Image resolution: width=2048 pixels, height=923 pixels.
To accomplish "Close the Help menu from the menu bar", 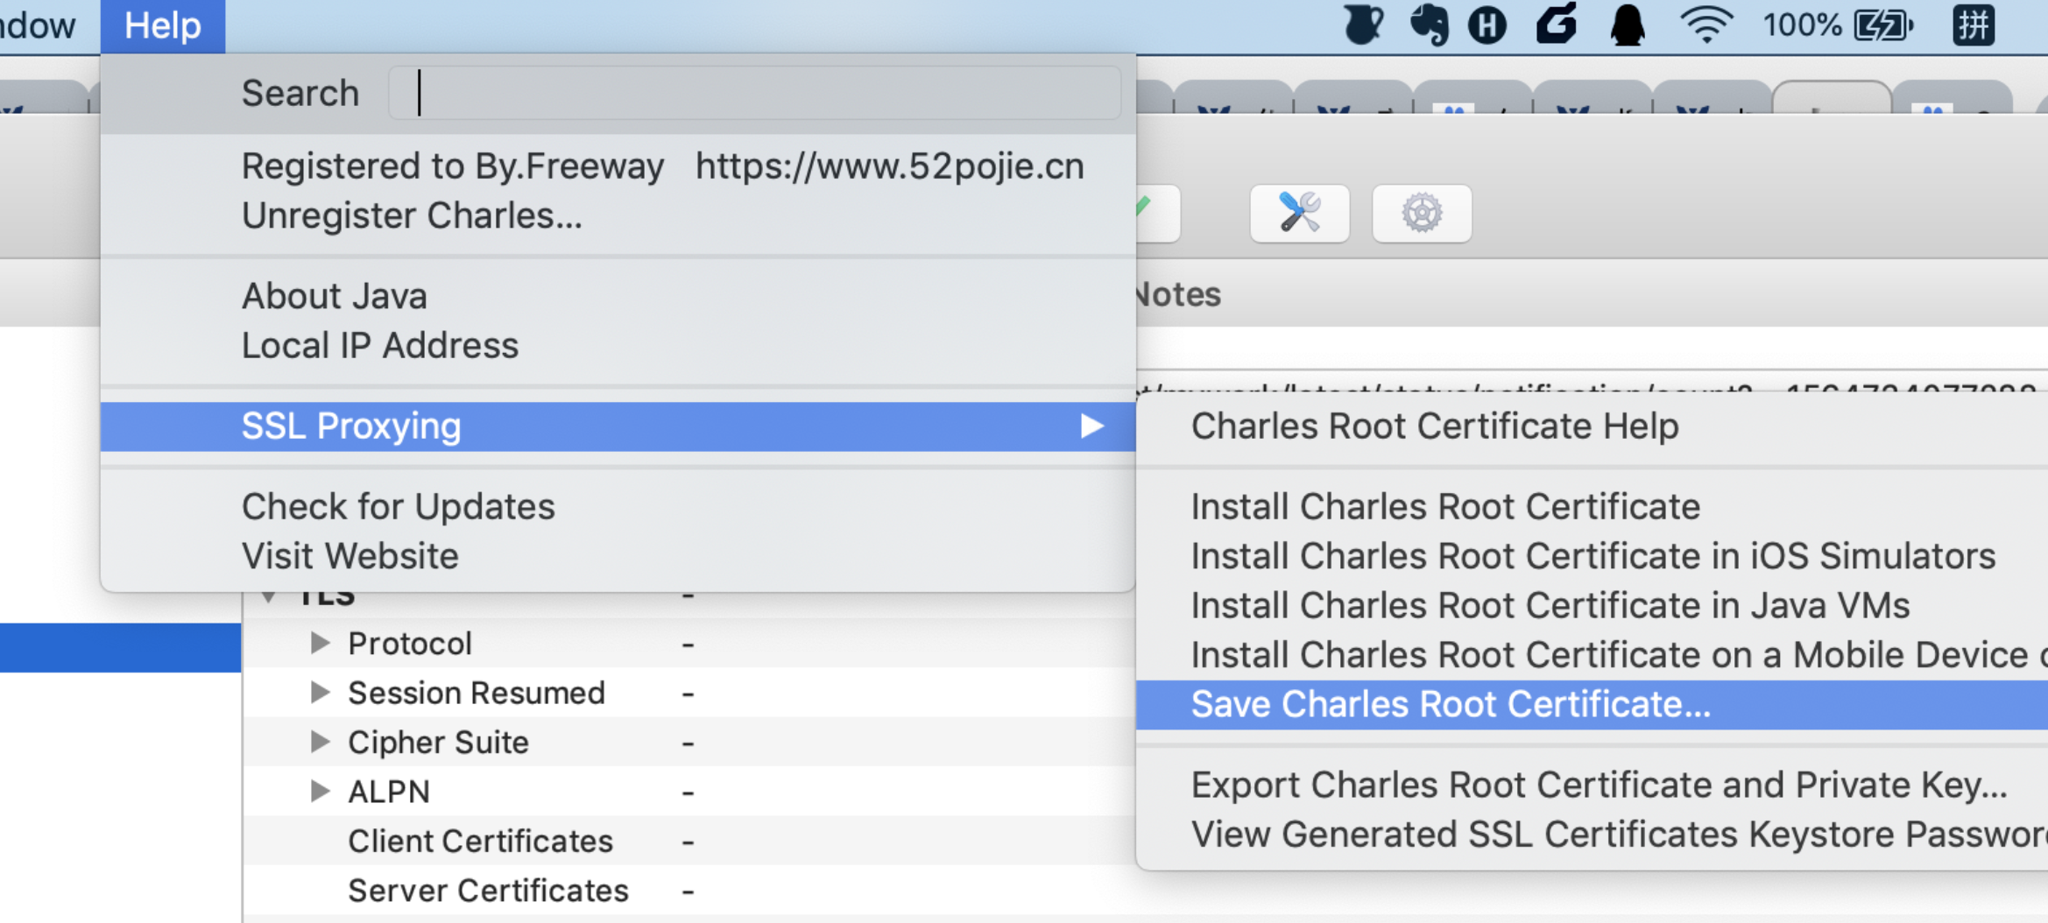I will click(163, 25).
